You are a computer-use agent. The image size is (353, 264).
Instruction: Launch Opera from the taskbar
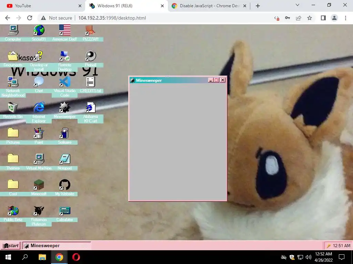76,257
